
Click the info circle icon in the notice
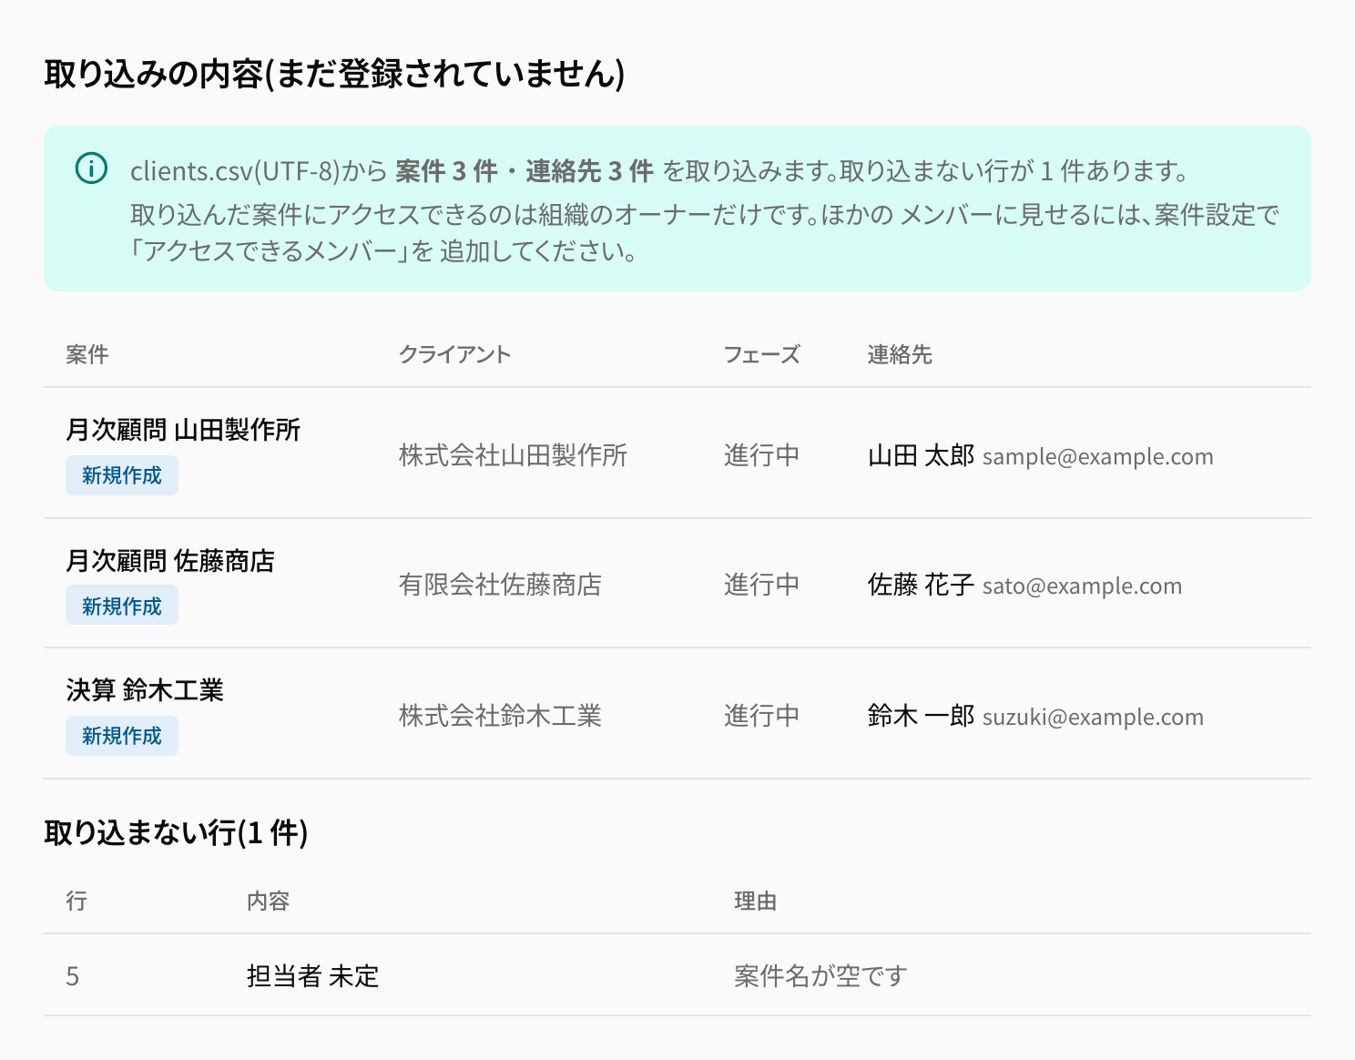(91, 168)
